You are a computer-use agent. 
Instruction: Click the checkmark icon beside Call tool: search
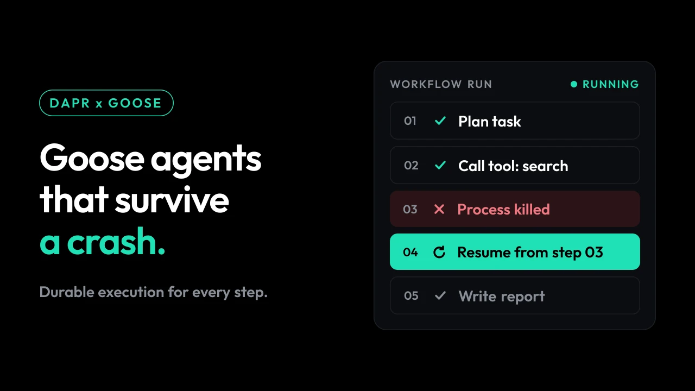tap(440, 165)
